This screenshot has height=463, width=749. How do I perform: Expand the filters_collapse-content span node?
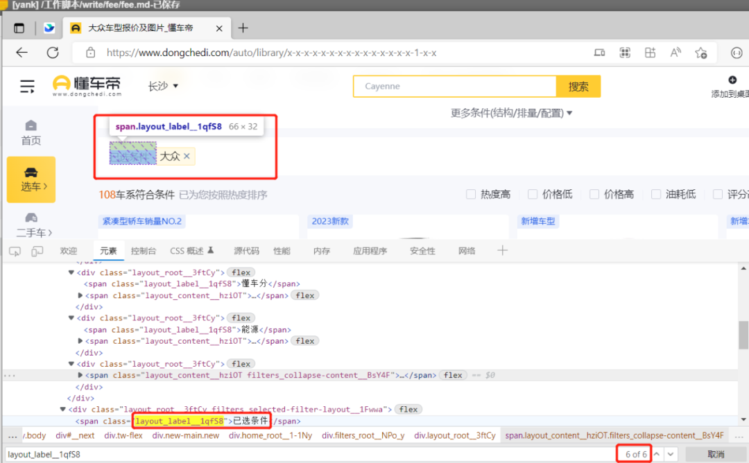pyautogui.click(x=80, y=375)
